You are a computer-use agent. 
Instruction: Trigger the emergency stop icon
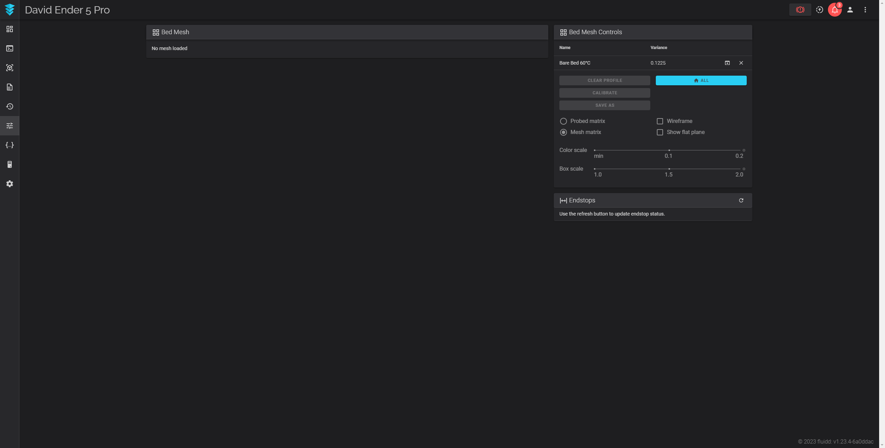pyautogui.click(x=800, y=10)
